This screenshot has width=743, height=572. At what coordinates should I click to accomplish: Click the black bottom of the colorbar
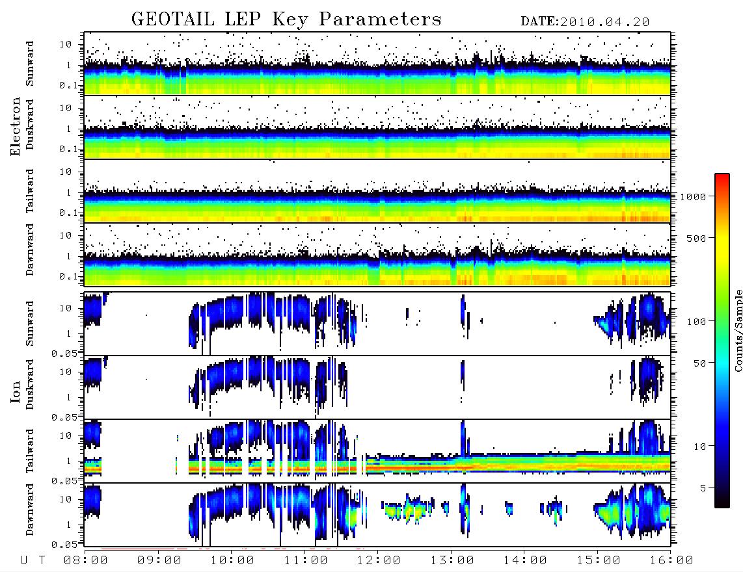722,503
